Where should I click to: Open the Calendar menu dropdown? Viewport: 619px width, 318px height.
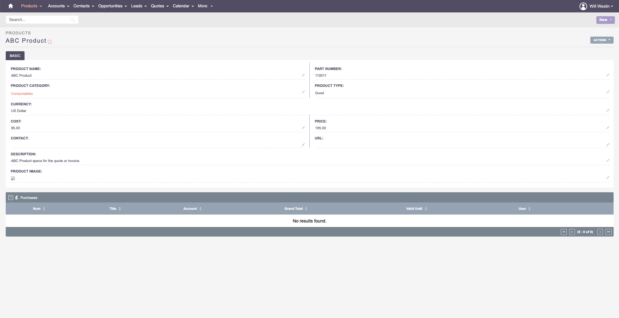(x=183, y=6)
